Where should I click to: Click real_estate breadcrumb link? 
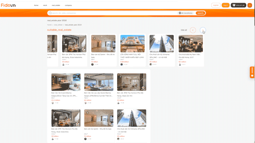58,25
